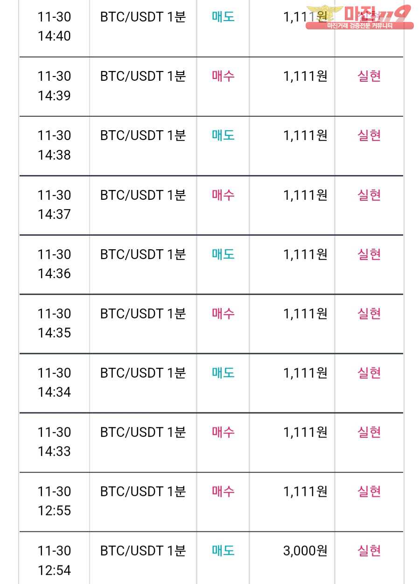The image size is (419, 584).
Task: Select the 1,111원 amount at 14:33
Action: click(x=305, y=432)
